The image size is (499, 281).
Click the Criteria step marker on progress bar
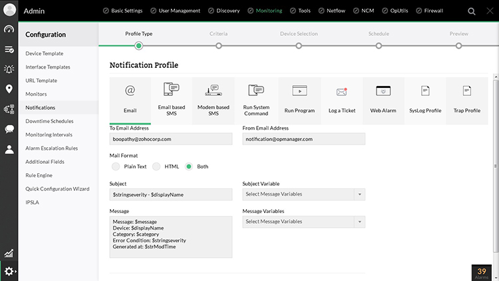click(218, 45)
